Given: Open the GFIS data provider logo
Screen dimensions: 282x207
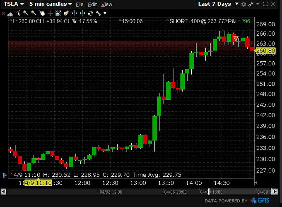Looking at the screenshot, I should click(260, 200).
